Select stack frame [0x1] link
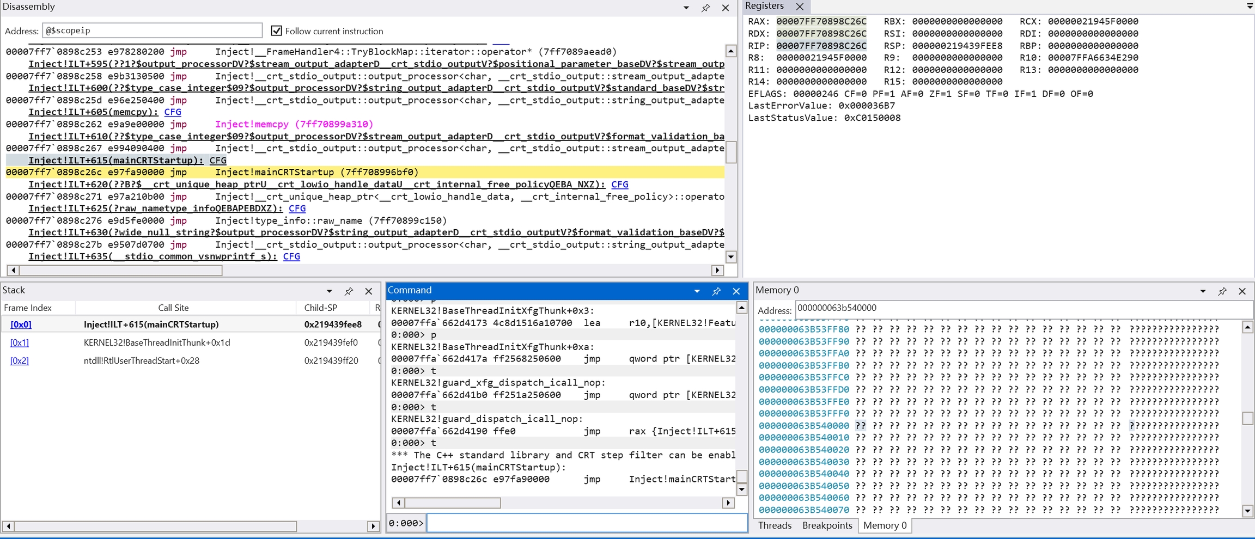1255x539 pixels. point(20,342)
